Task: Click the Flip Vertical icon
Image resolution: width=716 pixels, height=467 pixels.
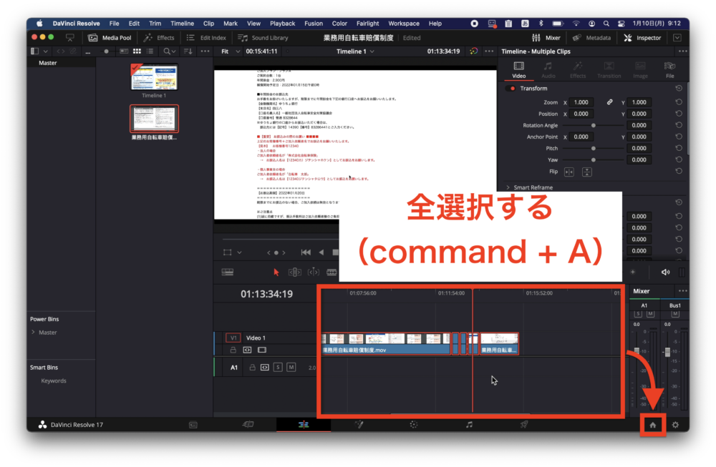Action: tap(587, 172)
